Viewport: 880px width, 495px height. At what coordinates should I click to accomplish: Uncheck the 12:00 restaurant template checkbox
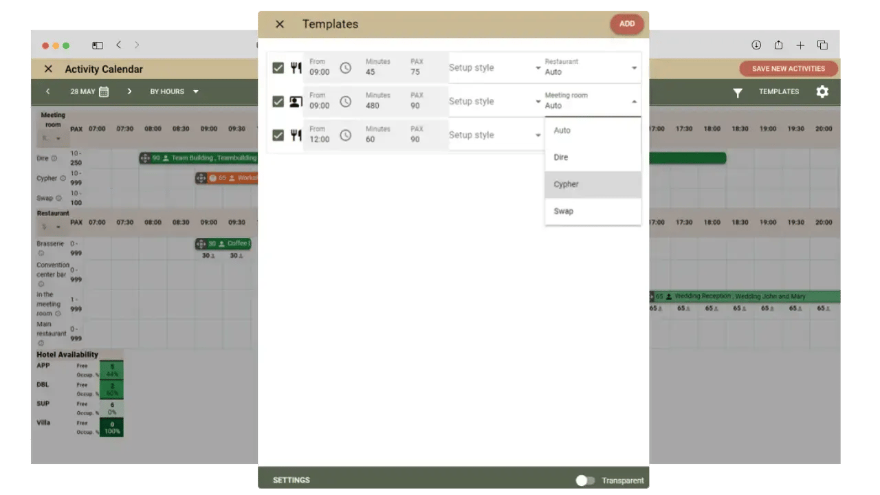278,135
